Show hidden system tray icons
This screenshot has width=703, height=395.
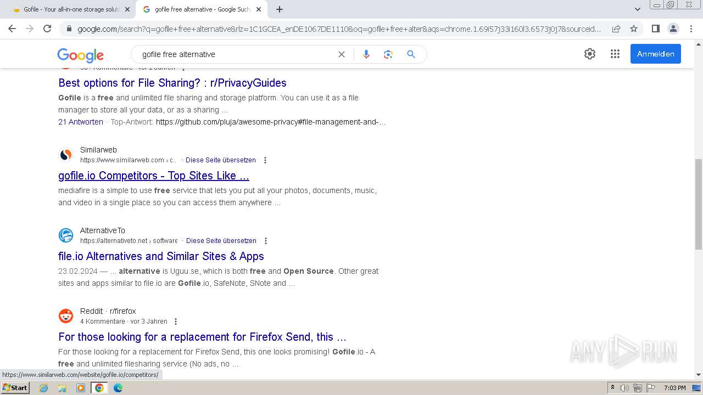point(612,388)
